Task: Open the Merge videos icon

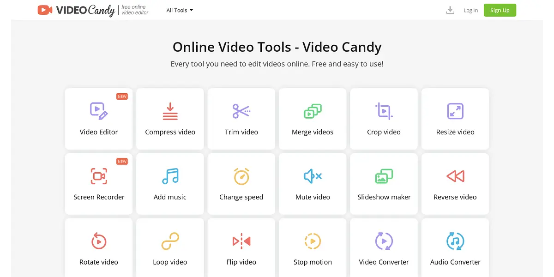Action: [313, 111]
